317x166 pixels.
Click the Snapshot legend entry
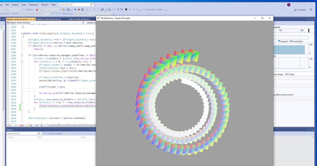click(283, 41)
